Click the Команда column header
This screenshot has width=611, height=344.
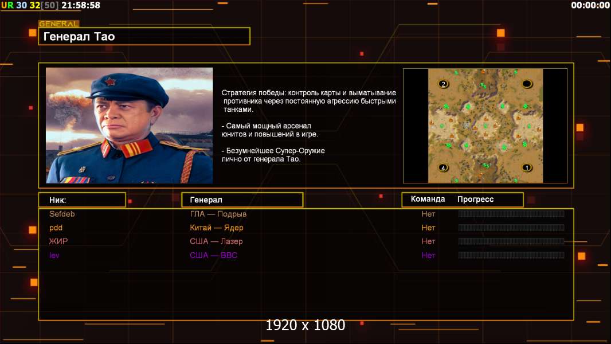(428, 199)
